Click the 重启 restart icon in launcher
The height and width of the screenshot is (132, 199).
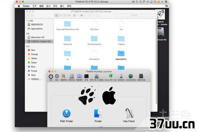[x=57, y=76]
